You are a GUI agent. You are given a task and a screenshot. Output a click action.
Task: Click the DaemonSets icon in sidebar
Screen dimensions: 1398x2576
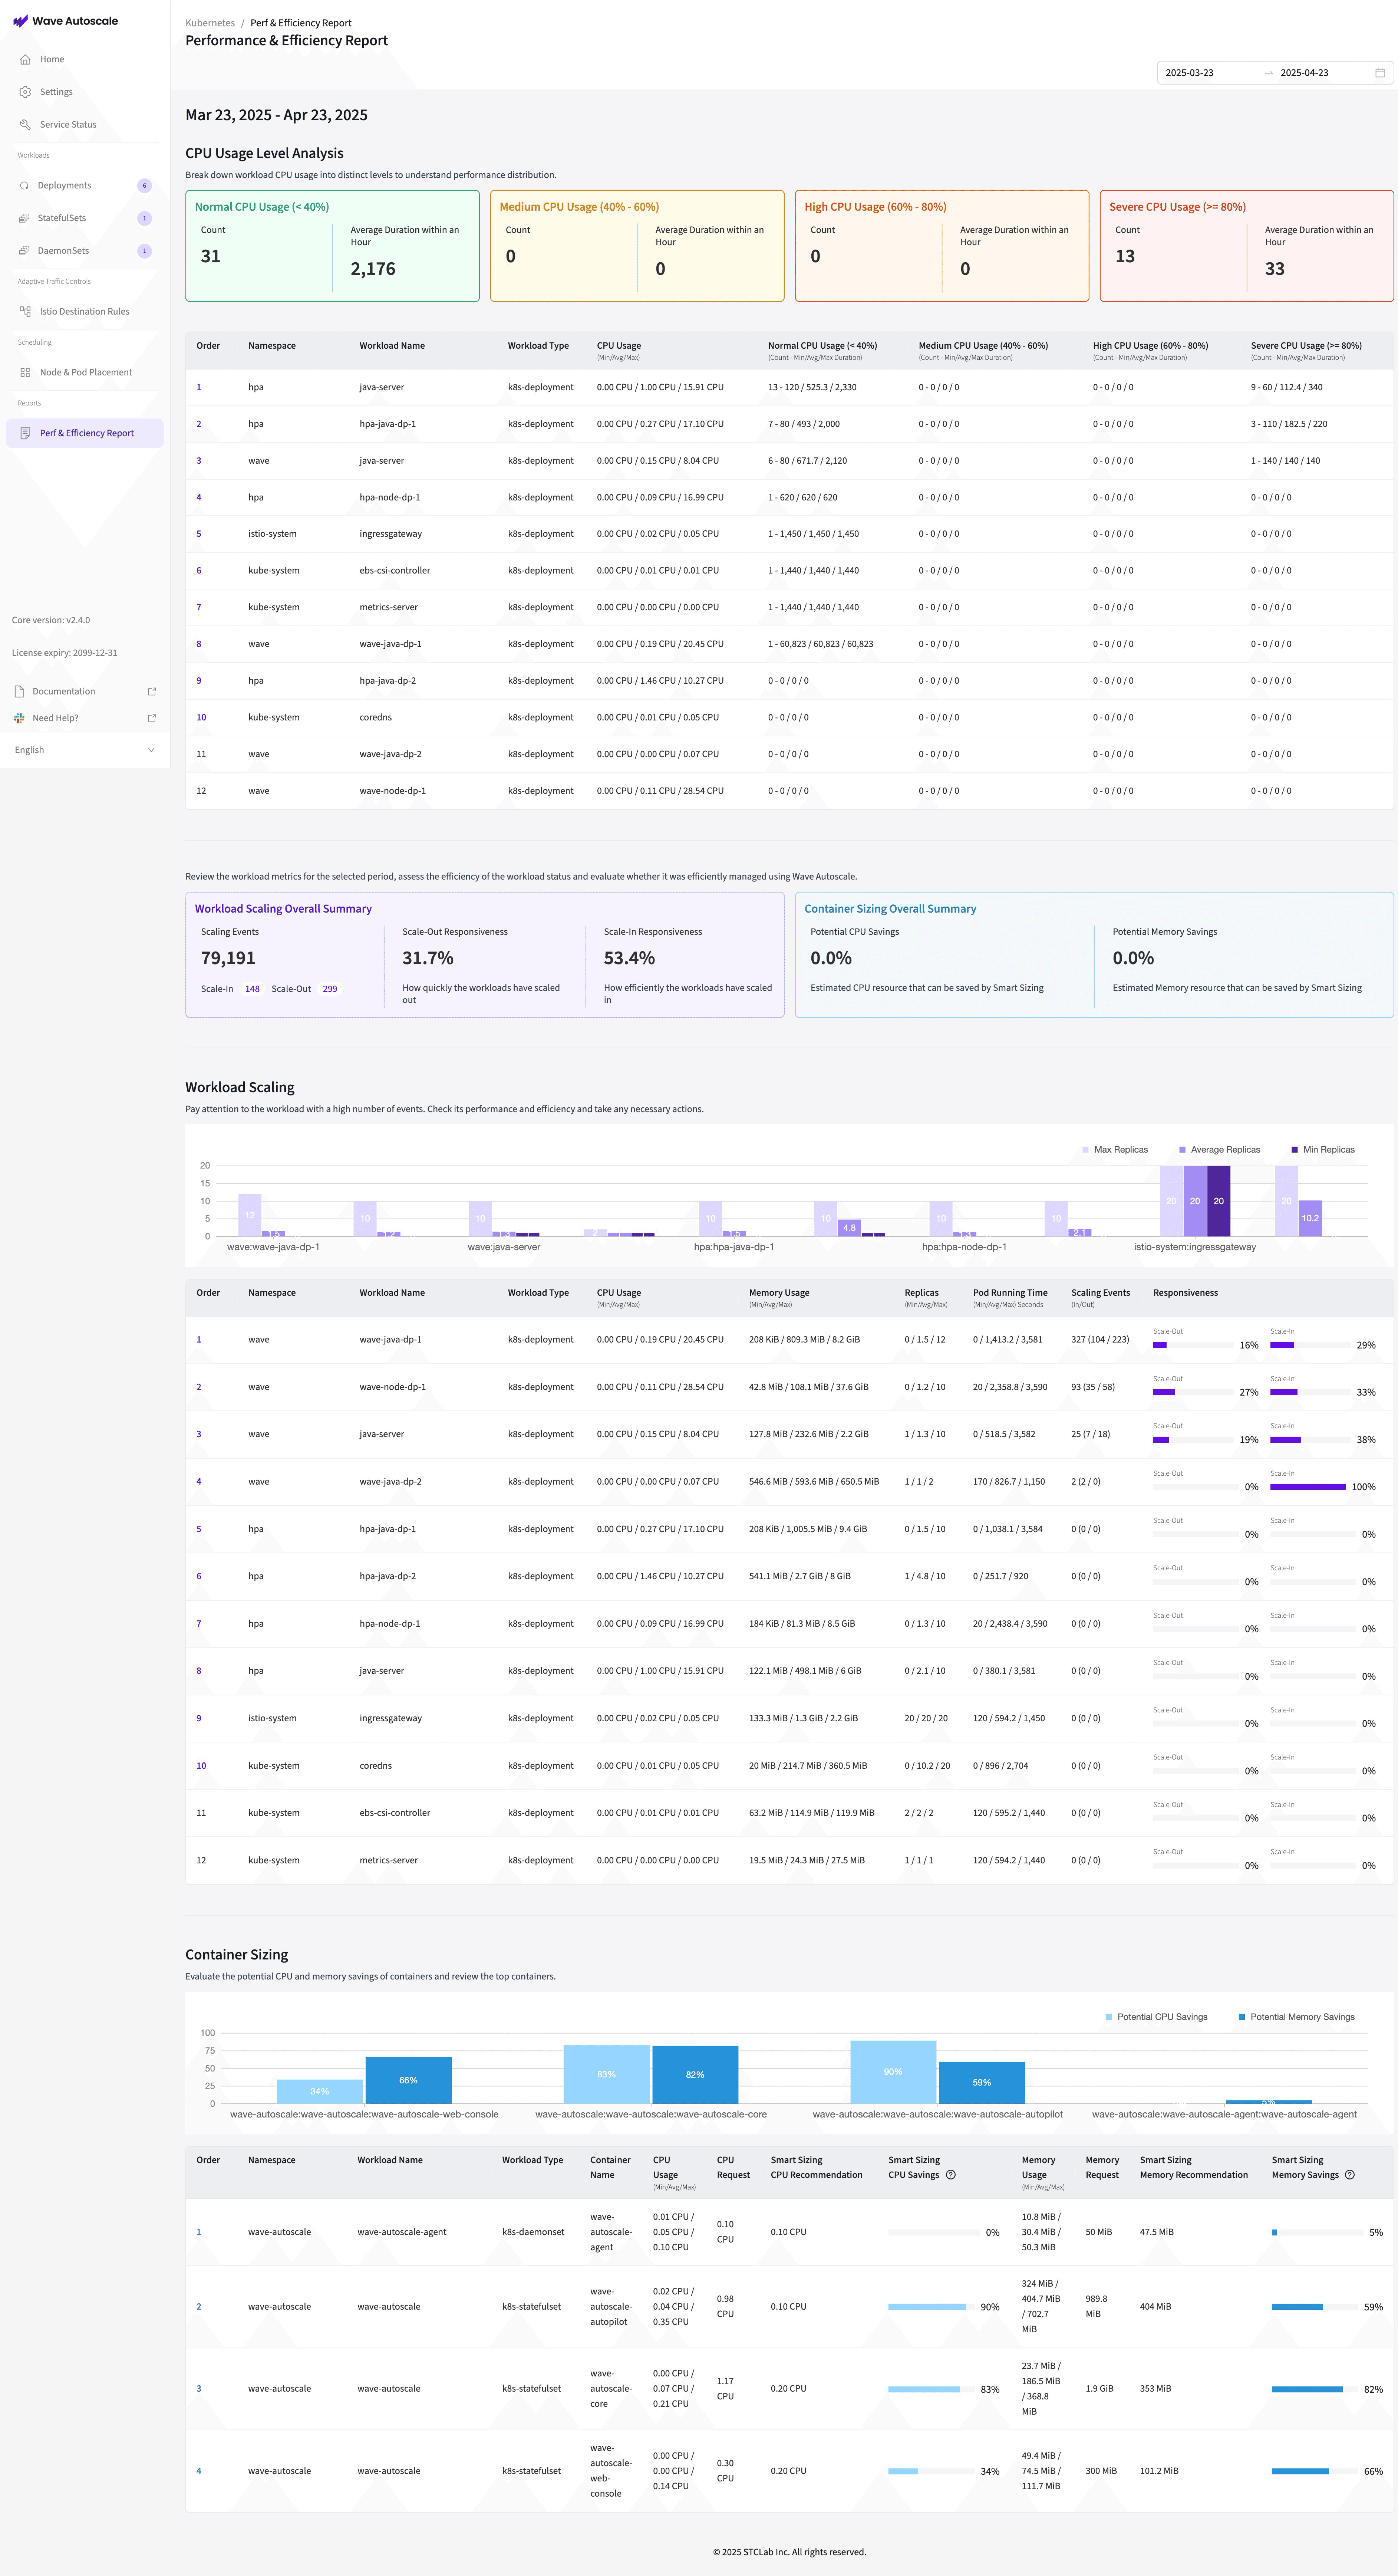pyautogui.click(x=24, y=251)
